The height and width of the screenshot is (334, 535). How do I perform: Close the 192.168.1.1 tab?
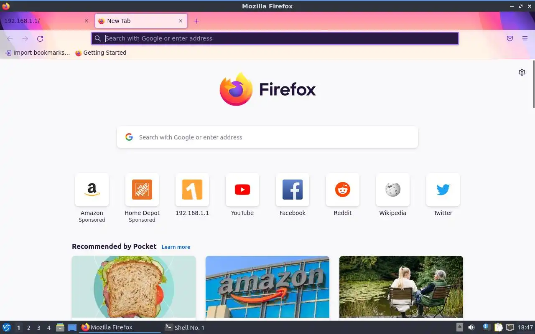pyautogui.click(x=87, y=21)
